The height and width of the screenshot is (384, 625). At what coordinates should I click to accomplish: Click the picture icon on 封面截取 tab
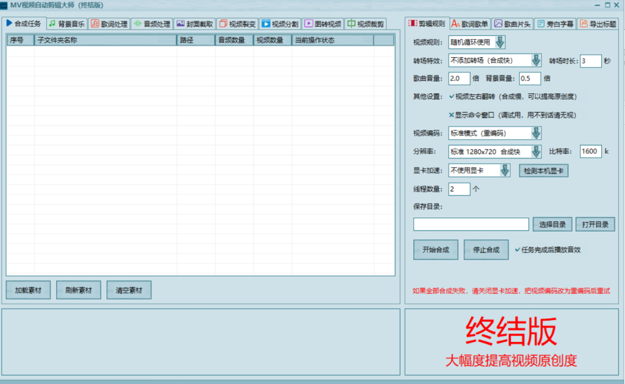point(180,24)
